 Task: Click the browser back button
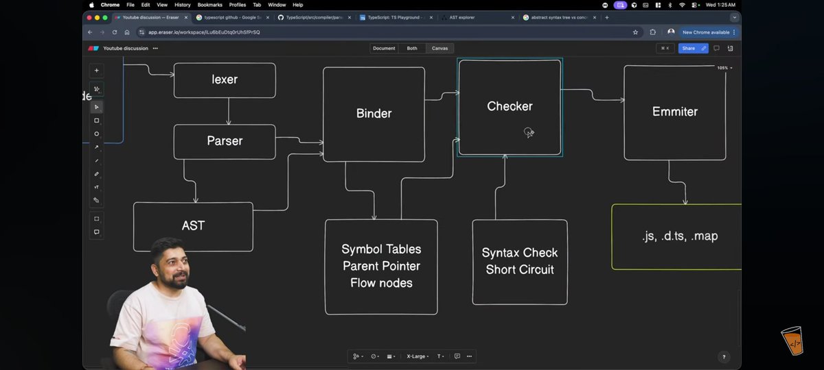91,32
